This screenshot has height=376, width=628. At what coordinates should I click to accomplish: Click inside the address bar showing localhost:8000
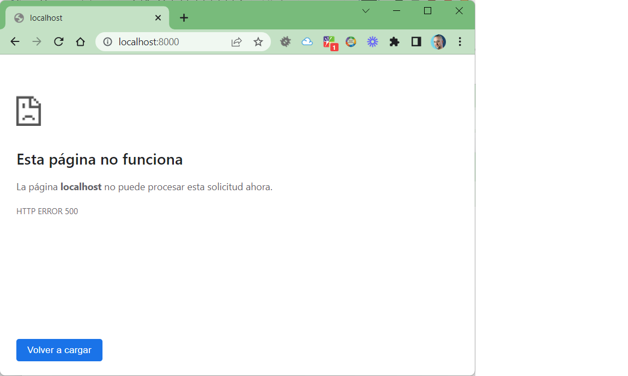[158, 41]
